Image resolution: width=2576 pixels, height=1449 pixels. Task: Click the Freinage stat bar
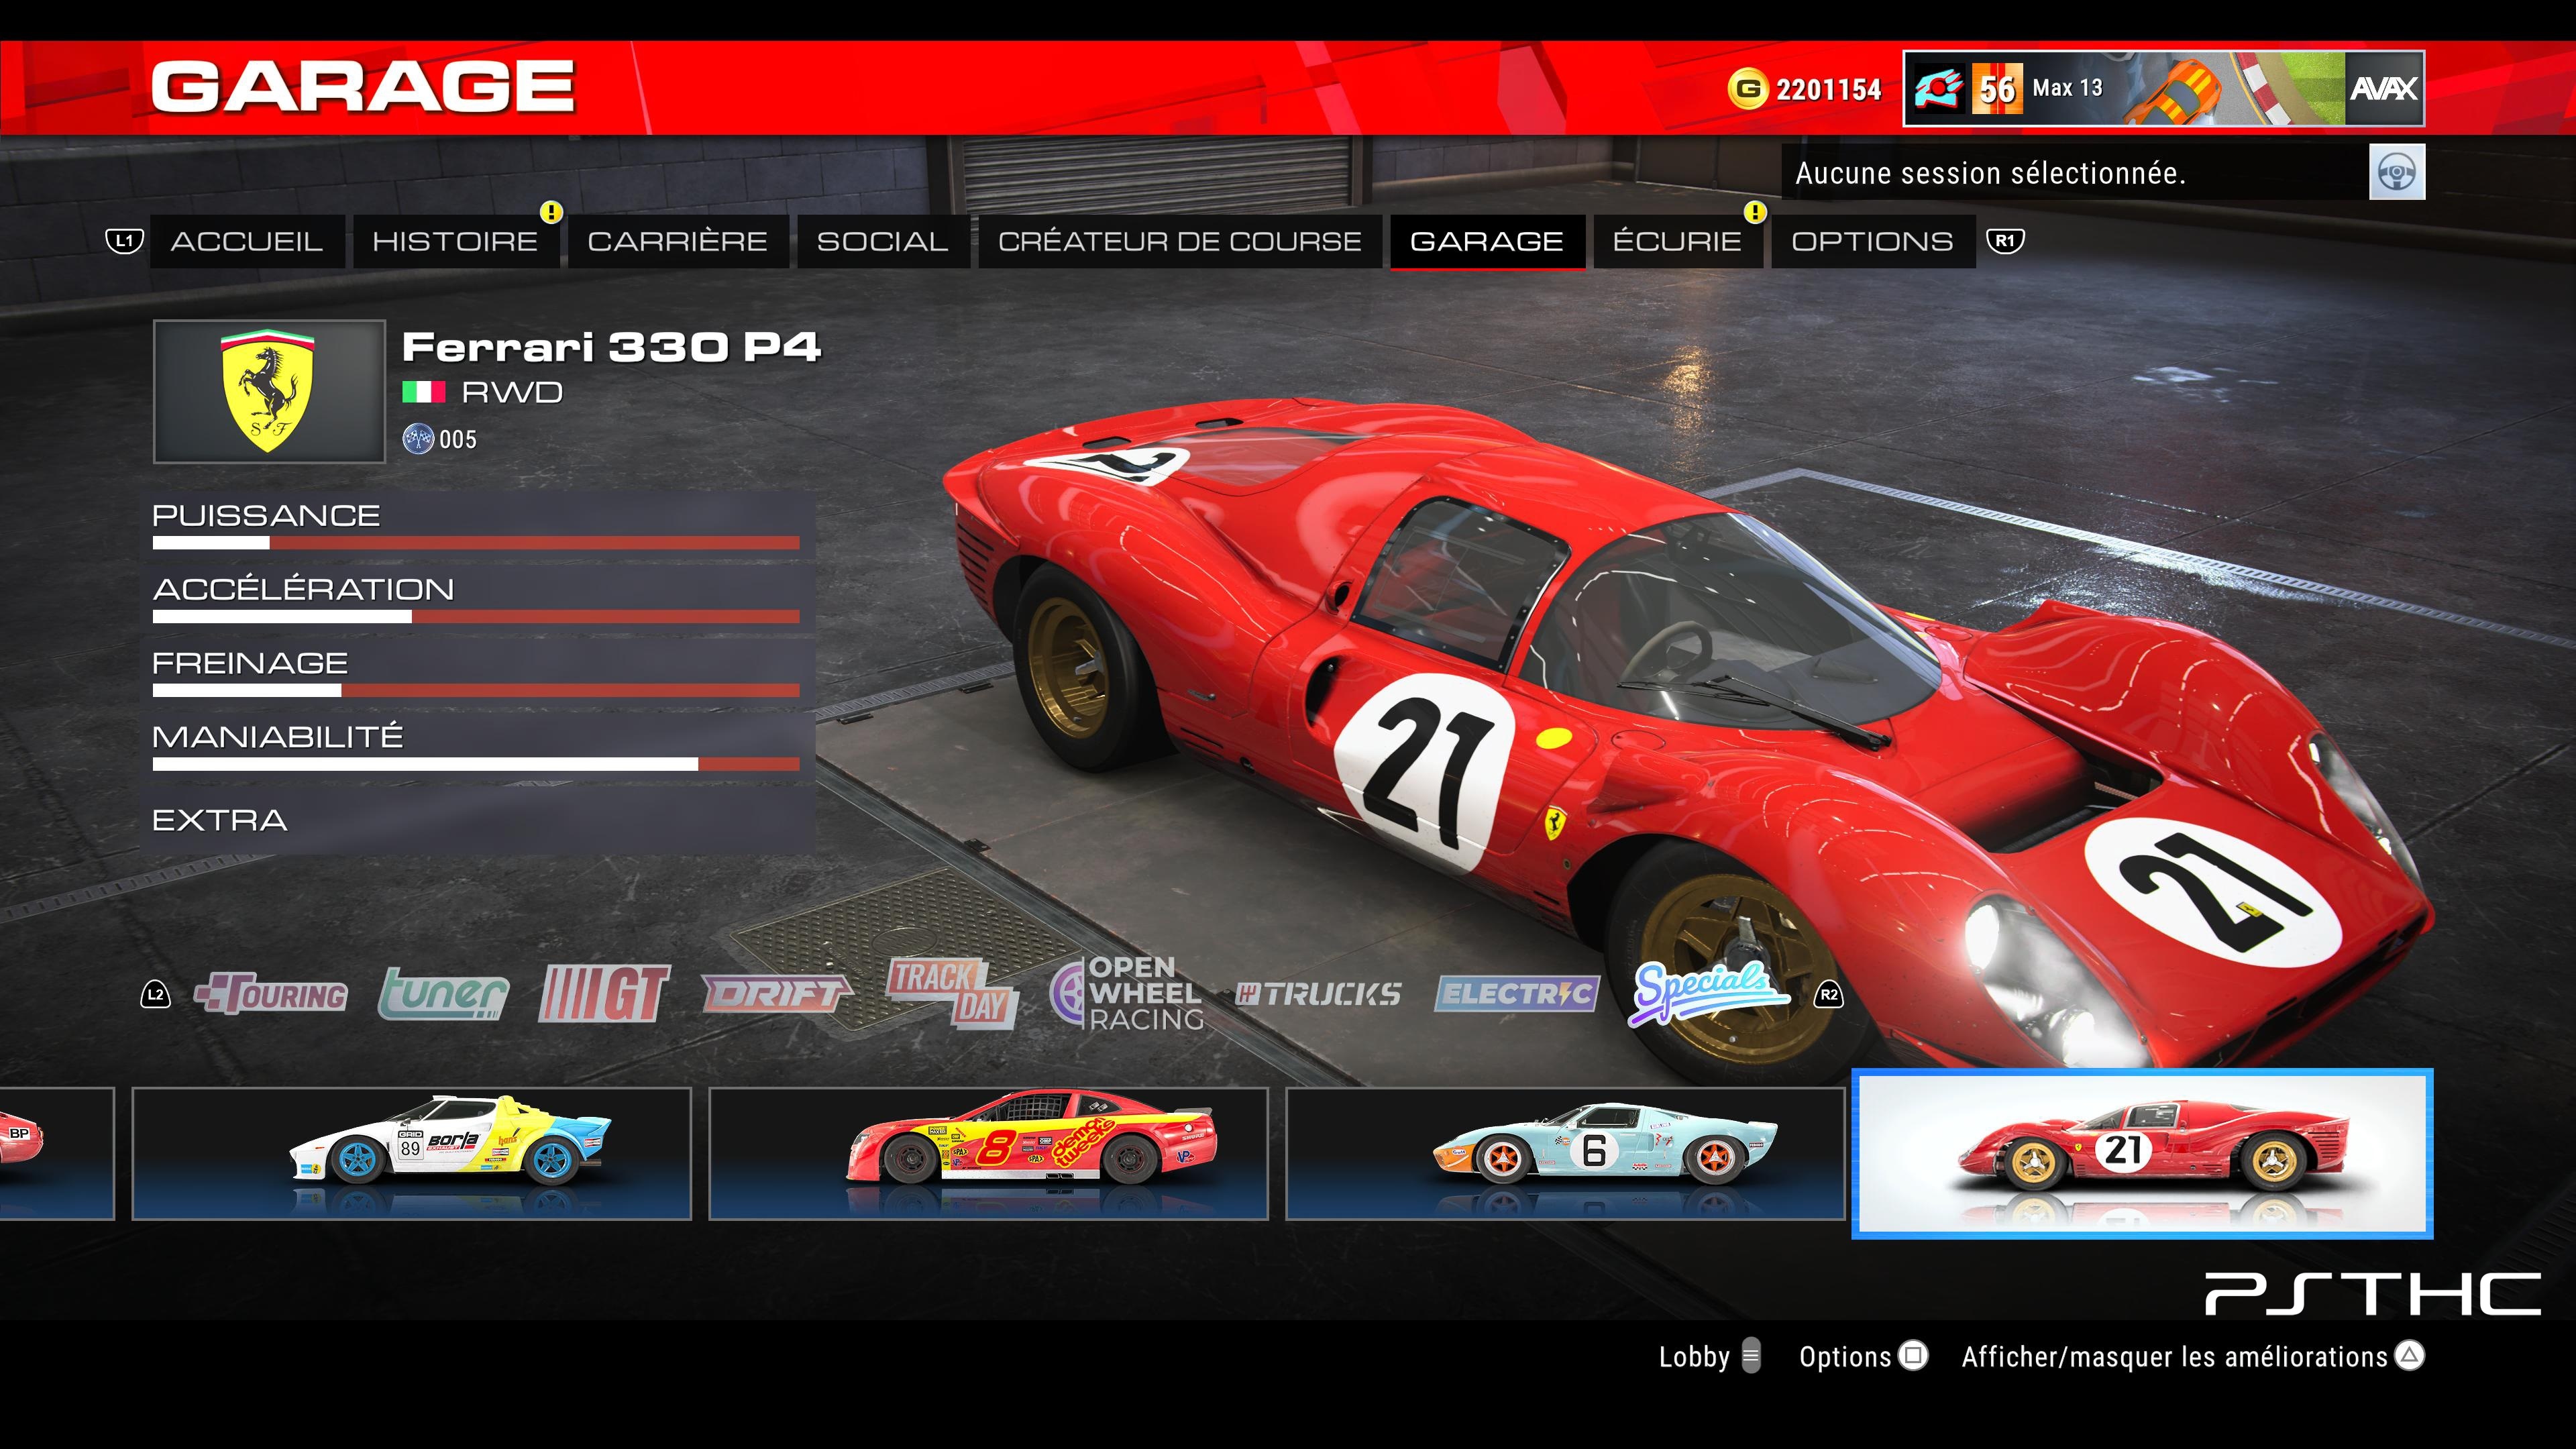[476, 690]
